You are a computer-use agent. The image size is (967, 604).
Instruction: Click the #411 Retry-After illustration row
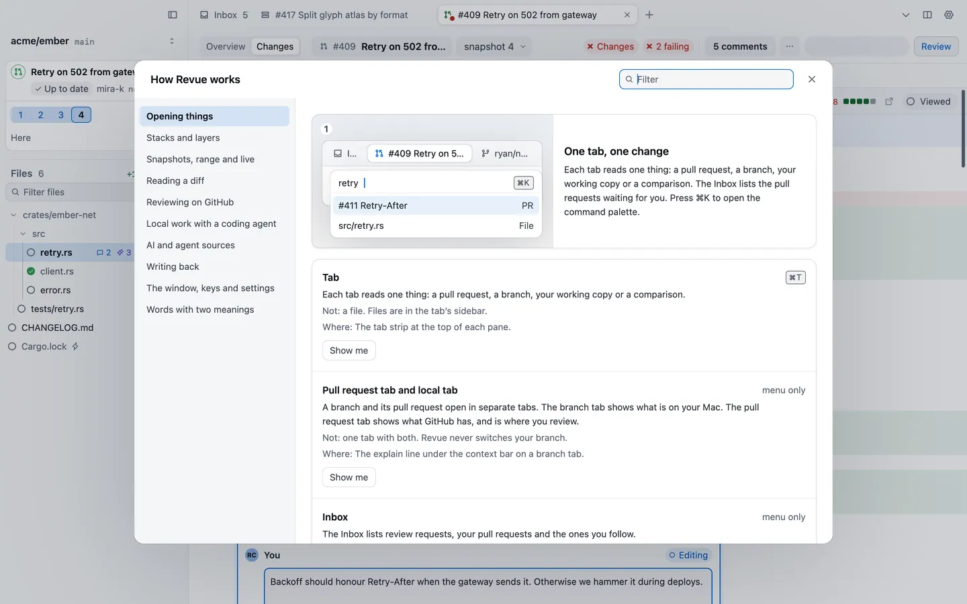point(436,205)
